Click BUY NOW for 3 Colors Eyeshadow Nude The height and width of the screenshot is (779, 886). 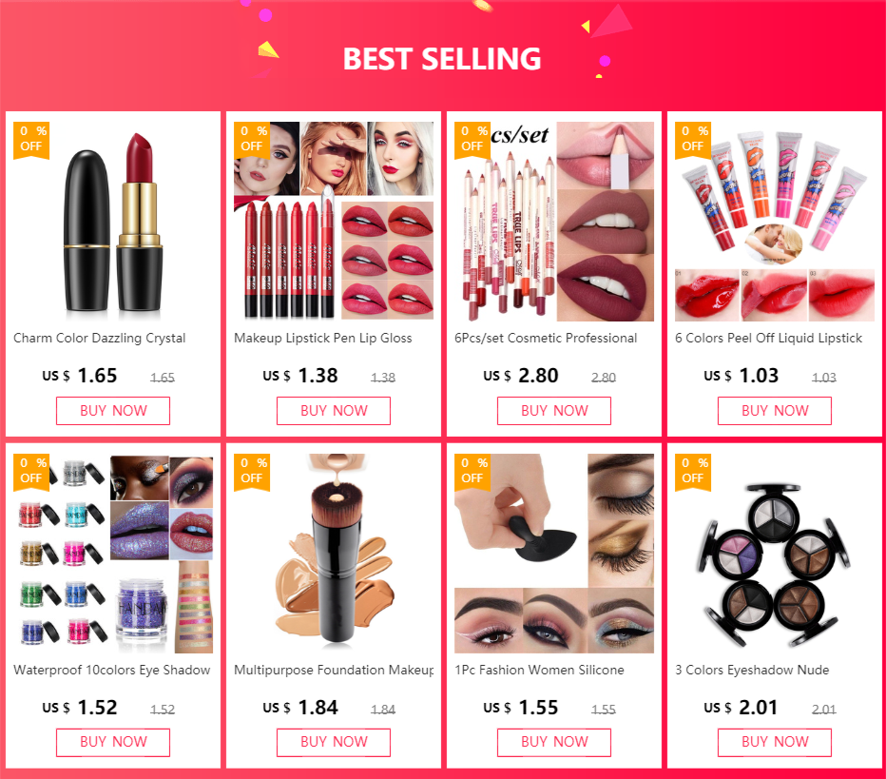775,742
